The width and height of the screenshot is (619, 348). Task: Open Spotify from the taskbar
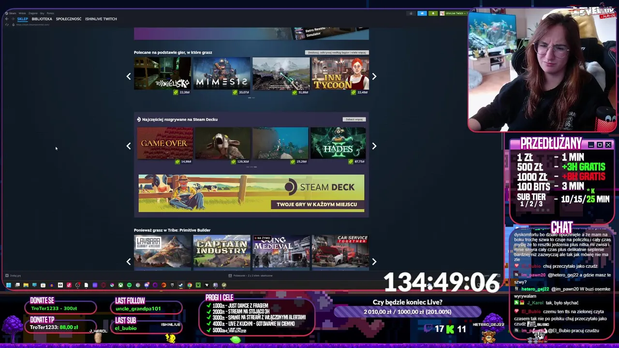(129, 285)
